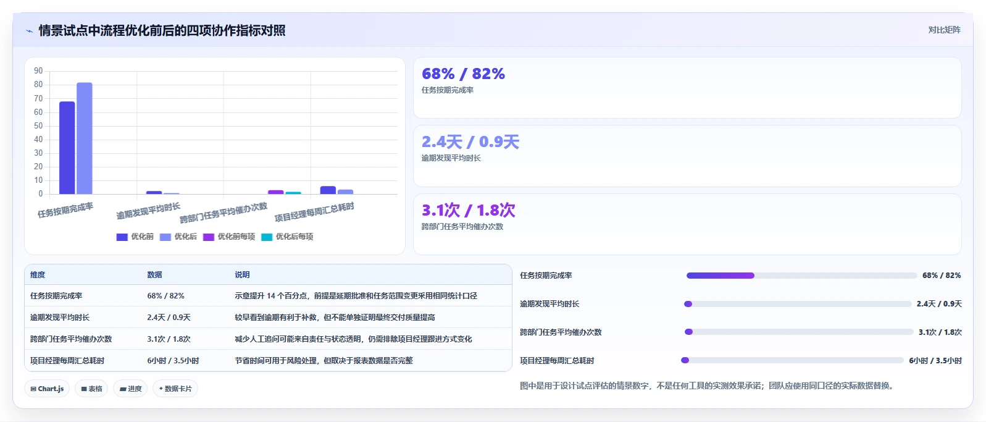Click the 项目经理每周汇总耗时 progress bar

792,360
